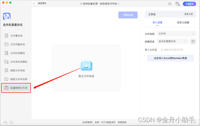Switch to the 导入创建 tab
200x126 pixels.
(x=157, y=23)
